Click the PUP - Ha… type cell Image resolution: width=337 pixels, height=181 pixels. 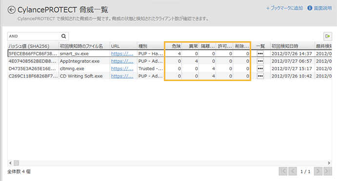[151, 54]
